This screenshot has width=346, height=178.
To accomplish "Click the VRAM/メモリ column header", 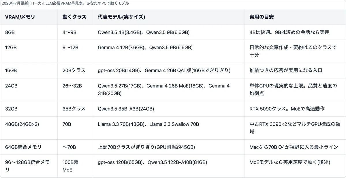I will click(x=29, y=17).
